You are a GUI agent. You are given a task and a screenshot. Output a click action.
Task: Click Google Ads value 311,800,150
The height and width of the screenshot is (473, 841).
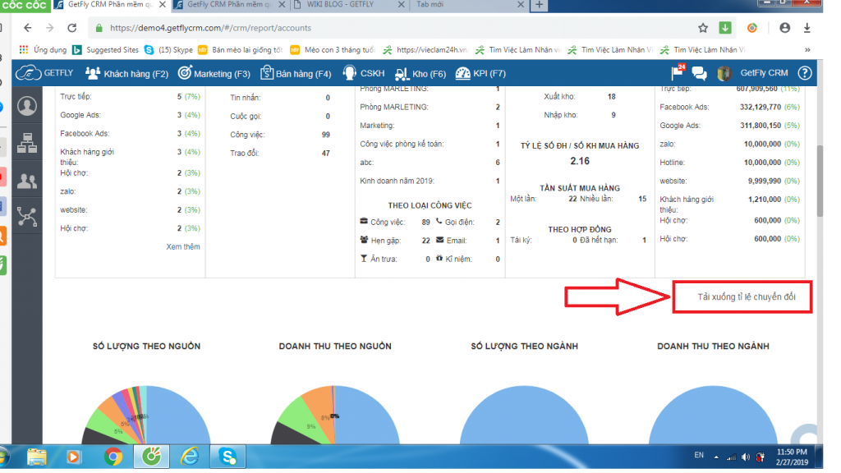(x=760, y=126)
